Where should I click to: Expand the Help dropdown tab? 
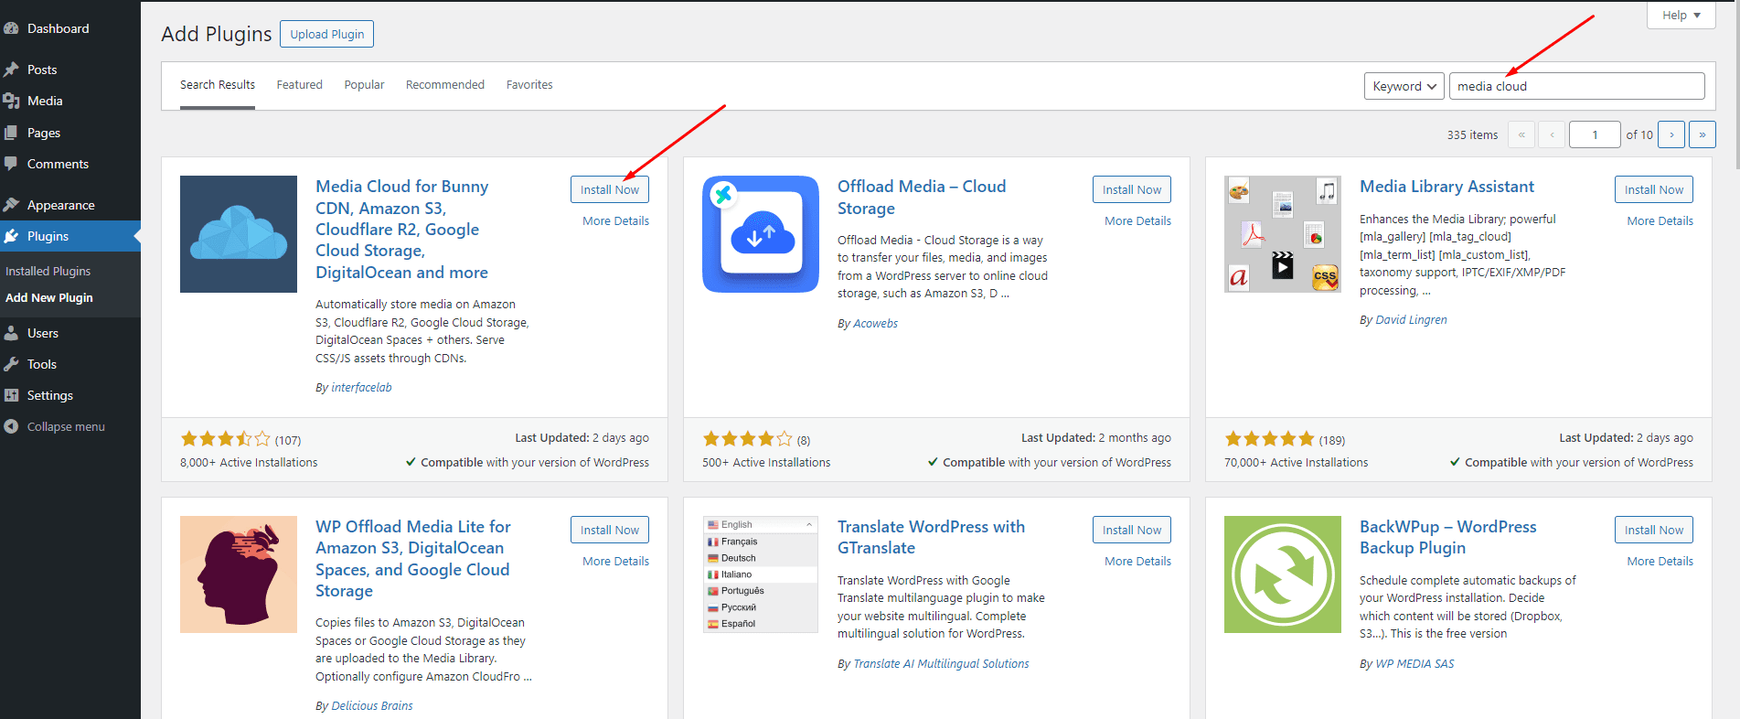pyautogui.click(x=1681, y=16)
